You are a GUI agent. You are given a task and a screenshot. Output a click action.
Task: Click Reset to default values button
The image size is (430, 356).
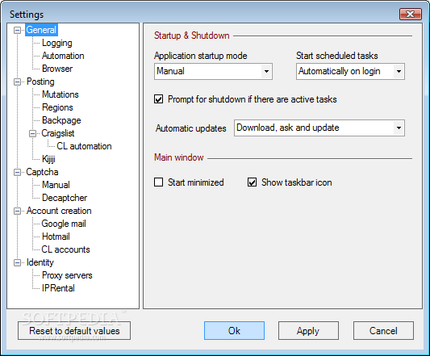pos(74,331)
